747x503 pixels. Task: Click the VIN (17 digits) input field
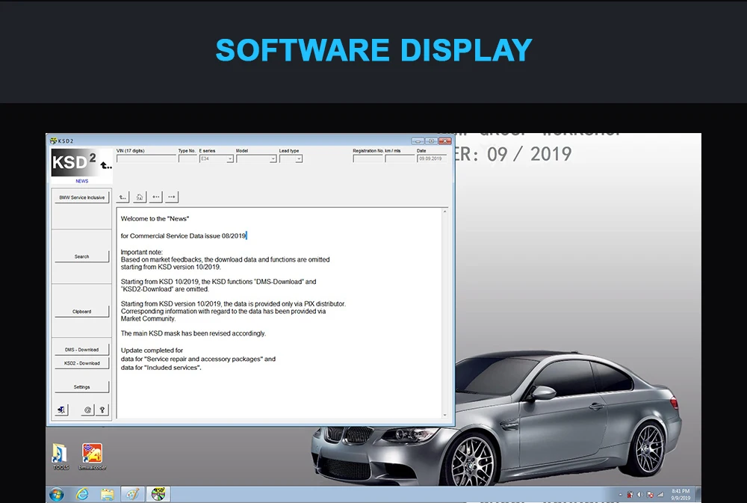(x=146, y=158)
